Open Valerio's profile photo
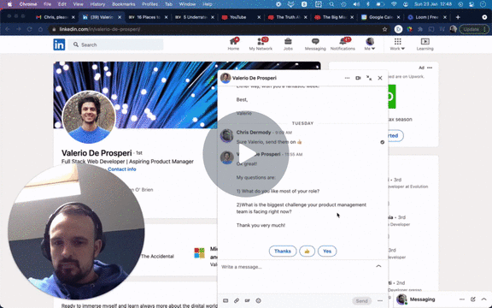 [89, 117]
